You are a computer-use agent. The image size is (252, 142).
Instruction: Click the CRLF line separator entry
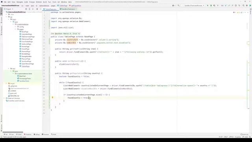(x=226, y=137)
